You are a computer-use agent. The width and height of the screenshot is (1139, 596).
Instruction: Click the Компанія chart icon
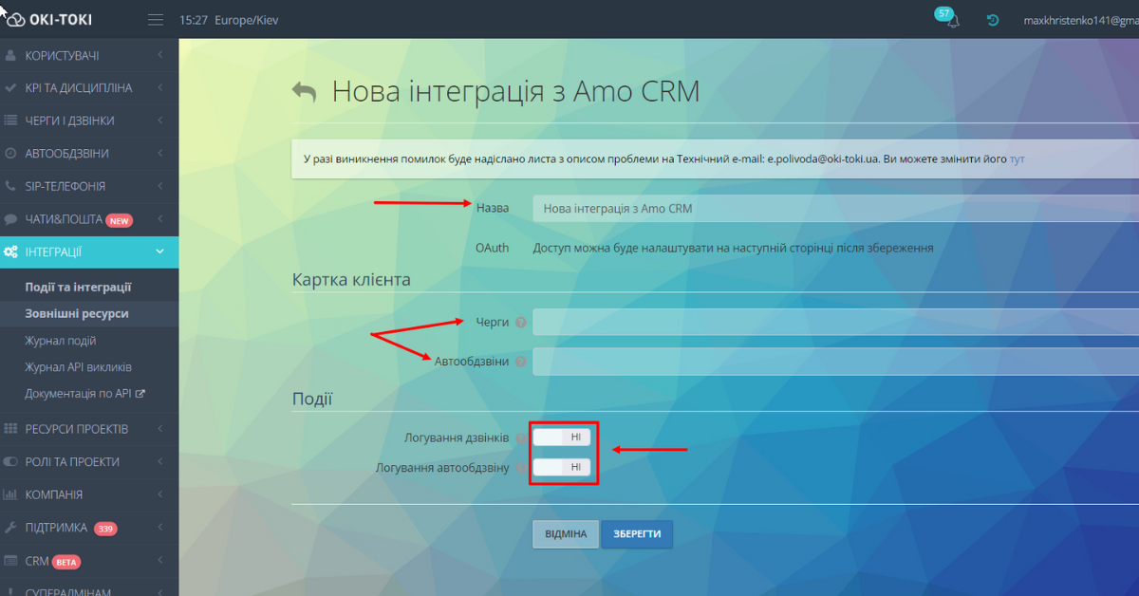[x=10, y=494]
